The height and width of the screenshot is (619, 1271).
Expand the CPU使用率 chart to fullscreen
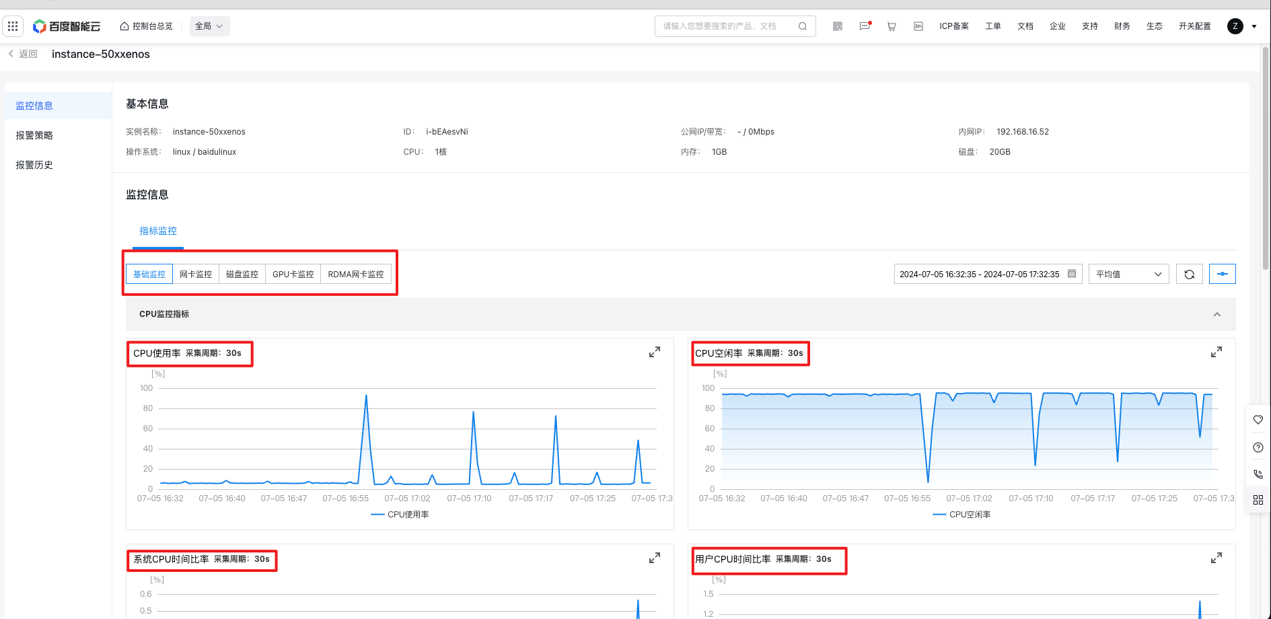coord(655,352)
